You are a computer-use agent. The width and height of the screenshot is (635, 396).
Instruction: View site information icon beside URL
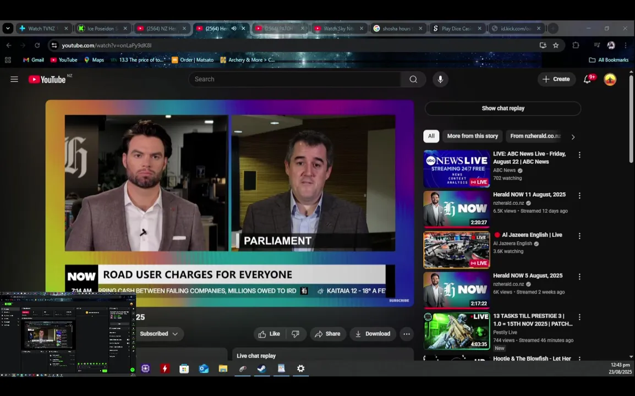(54, 45)
